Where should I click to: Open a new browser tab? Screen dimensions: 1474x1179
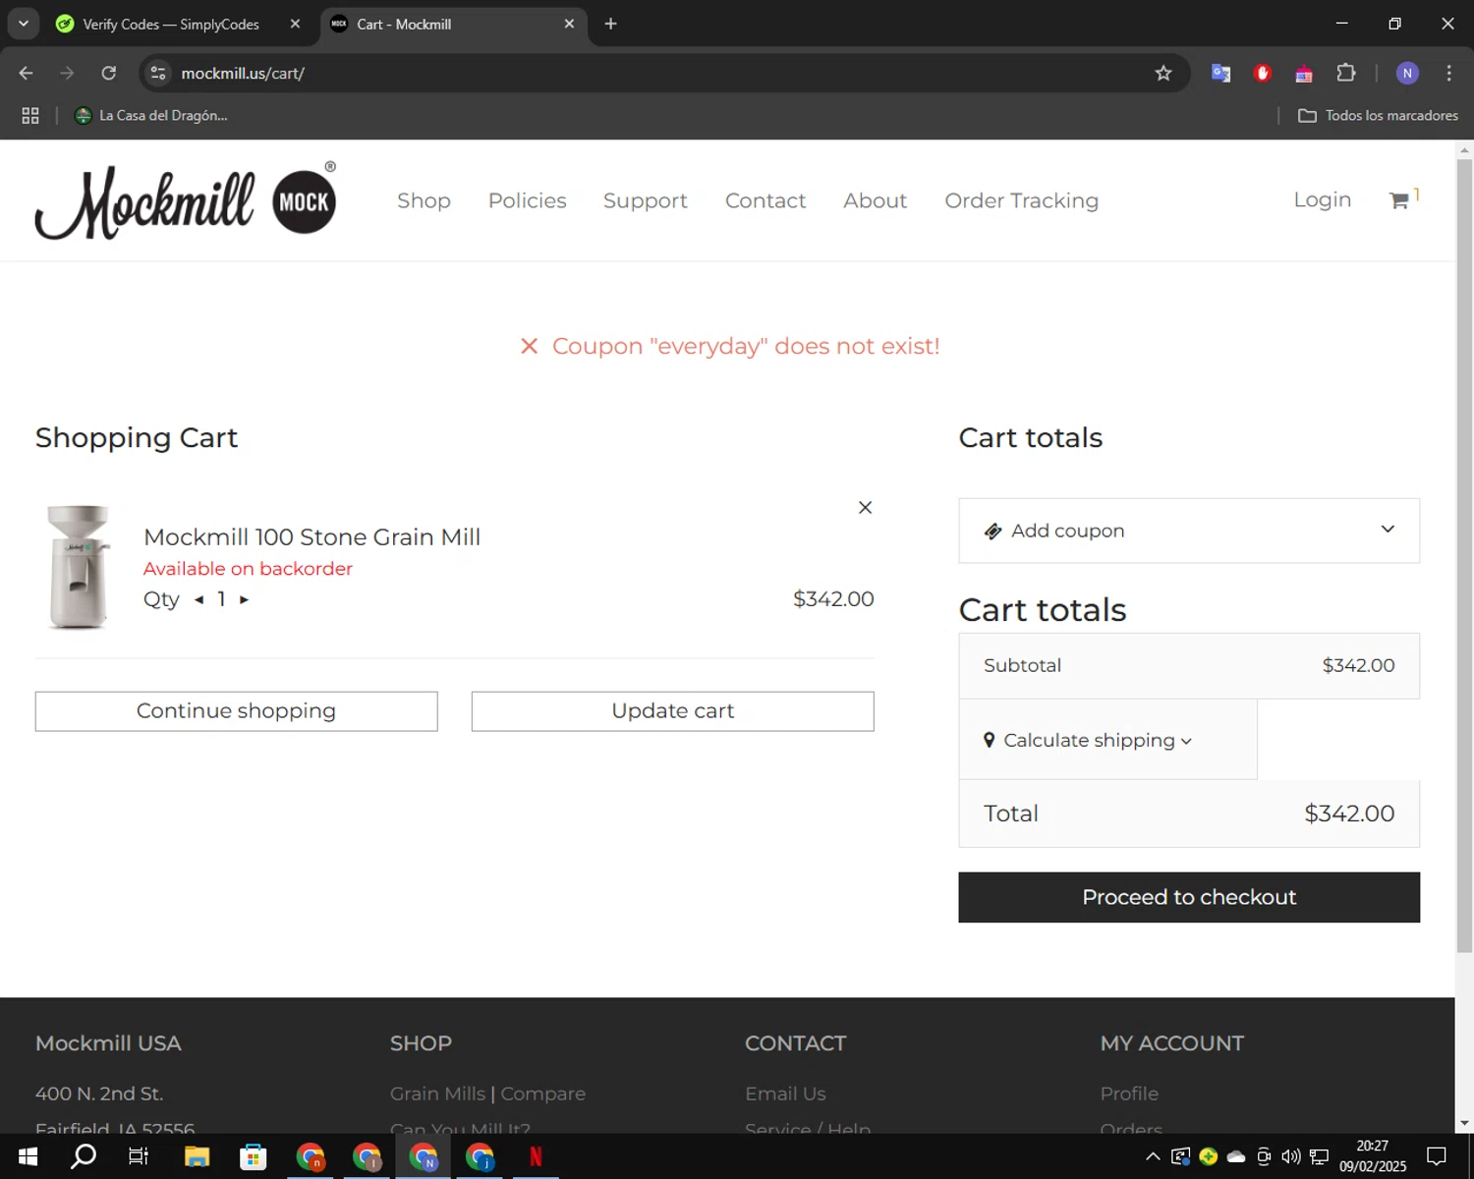click(610, 24)
